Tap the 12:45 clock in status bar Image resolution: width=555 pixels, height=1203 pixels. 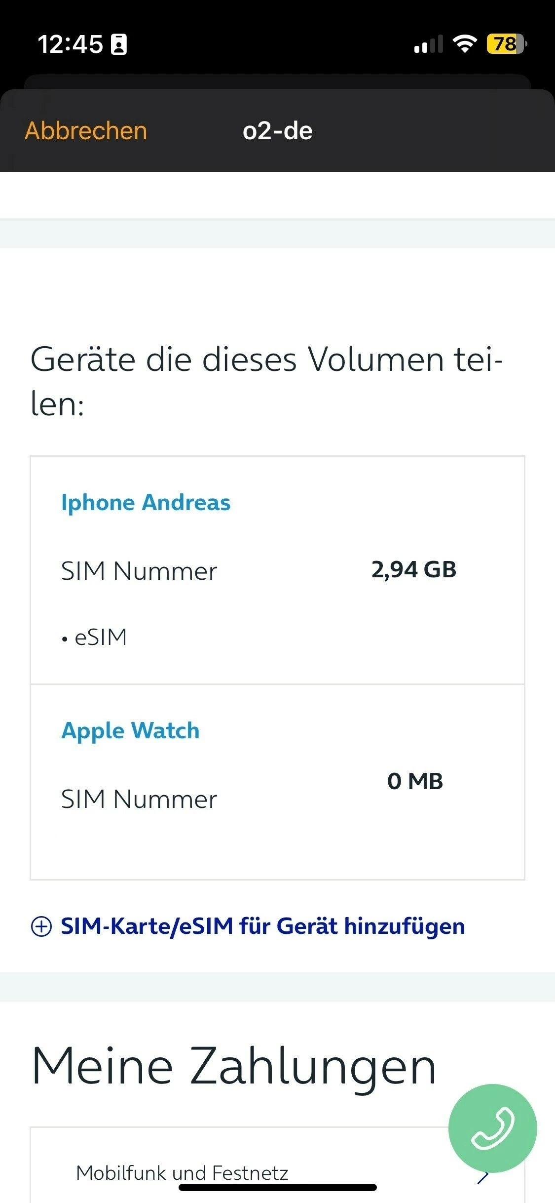[70, 44]
